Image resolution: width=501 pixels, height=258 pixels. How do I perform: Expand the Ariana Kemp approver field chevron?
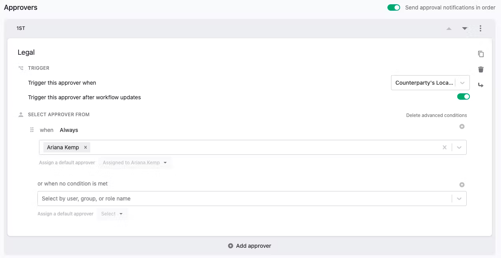459,147
